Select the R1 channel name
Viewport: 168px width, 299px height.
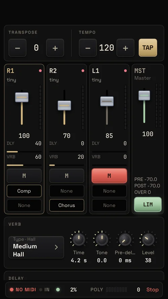pos(10,71)
